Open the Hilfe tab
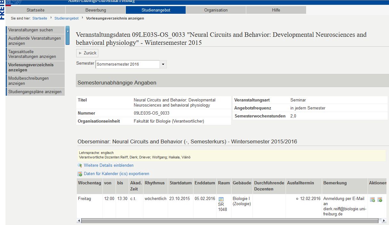The image size is (389, 225). tap(276, 10)
